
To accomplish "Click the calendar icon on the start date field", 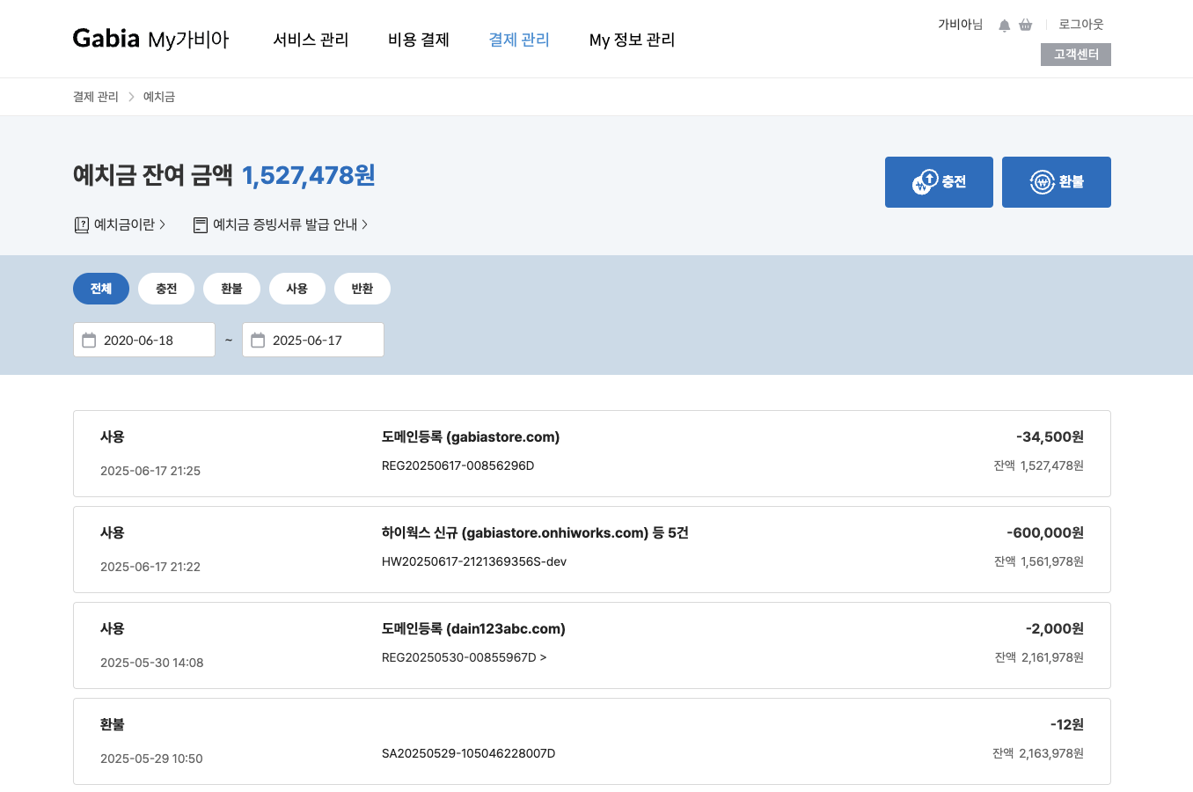I will pos(89,339).
